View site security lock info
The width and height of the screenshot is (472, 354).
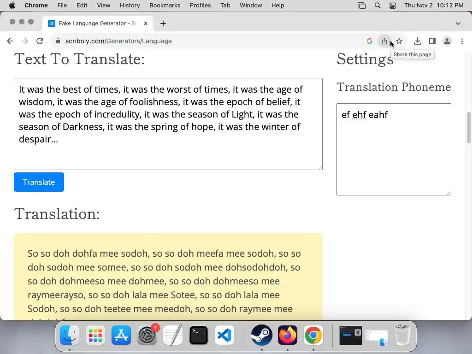pos(58,41)
